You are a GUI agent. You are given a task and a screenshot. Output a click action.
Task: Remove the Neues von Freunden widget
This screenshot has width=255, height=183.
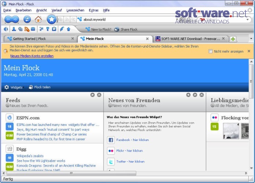[x=201, y=95]
